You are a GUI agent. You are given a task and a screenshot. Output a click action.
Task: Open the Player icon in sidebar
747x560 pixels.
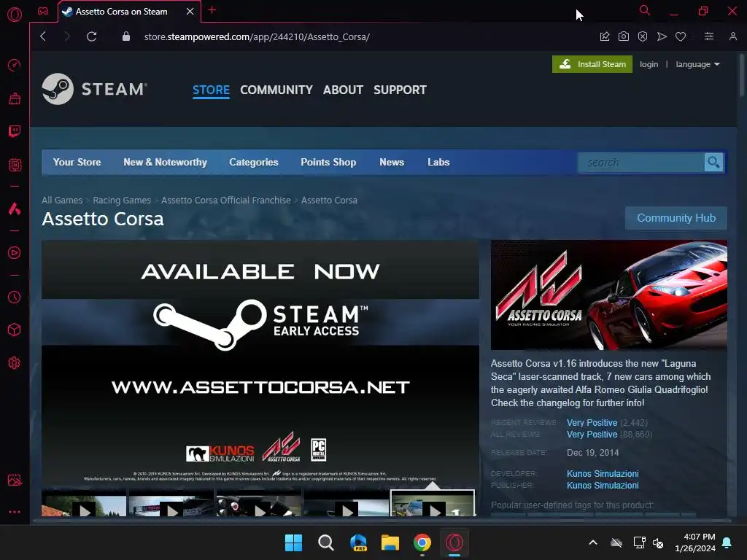(15, 253)
